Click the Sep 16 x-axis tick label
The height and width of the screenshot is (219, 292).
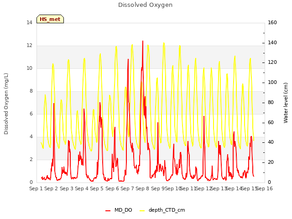point(265,188)
